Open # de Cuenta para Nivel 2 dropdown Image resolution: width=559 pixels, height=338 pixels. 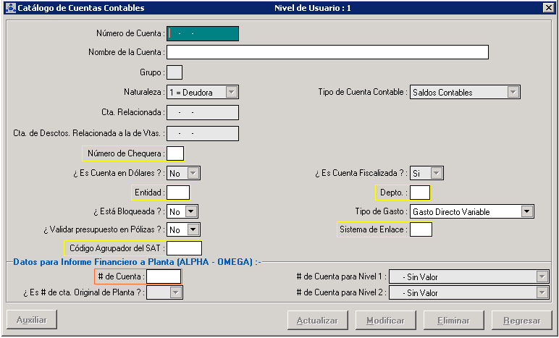542,292
